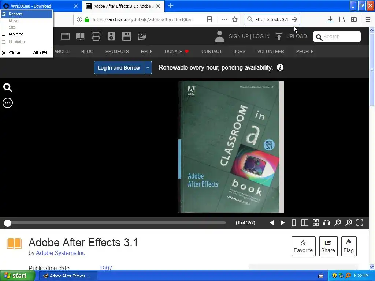This screenshot has width=375, height=281.
Task: Toggle Firefox sidebar
Action: click(x=354, y=20)
